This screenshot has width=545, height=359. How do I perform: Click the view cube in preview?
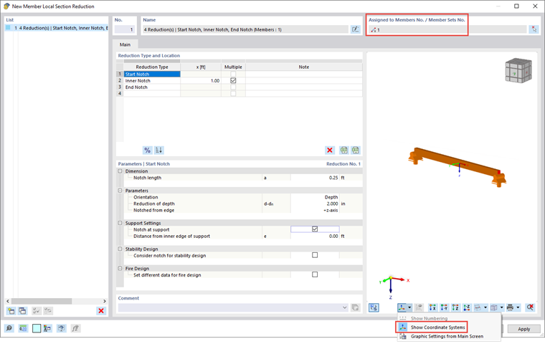pyautogui.click(x=518, y=70)
